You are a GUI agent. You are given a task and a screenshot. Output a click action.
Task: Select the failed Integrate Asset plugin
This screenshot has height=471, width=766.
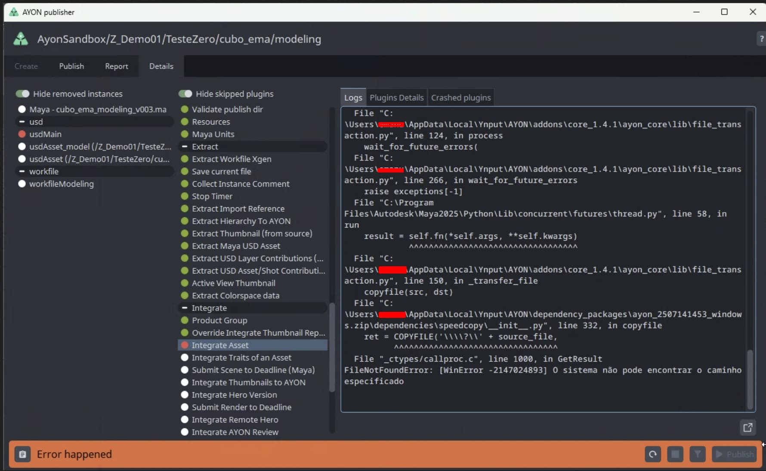pos(220,345)
